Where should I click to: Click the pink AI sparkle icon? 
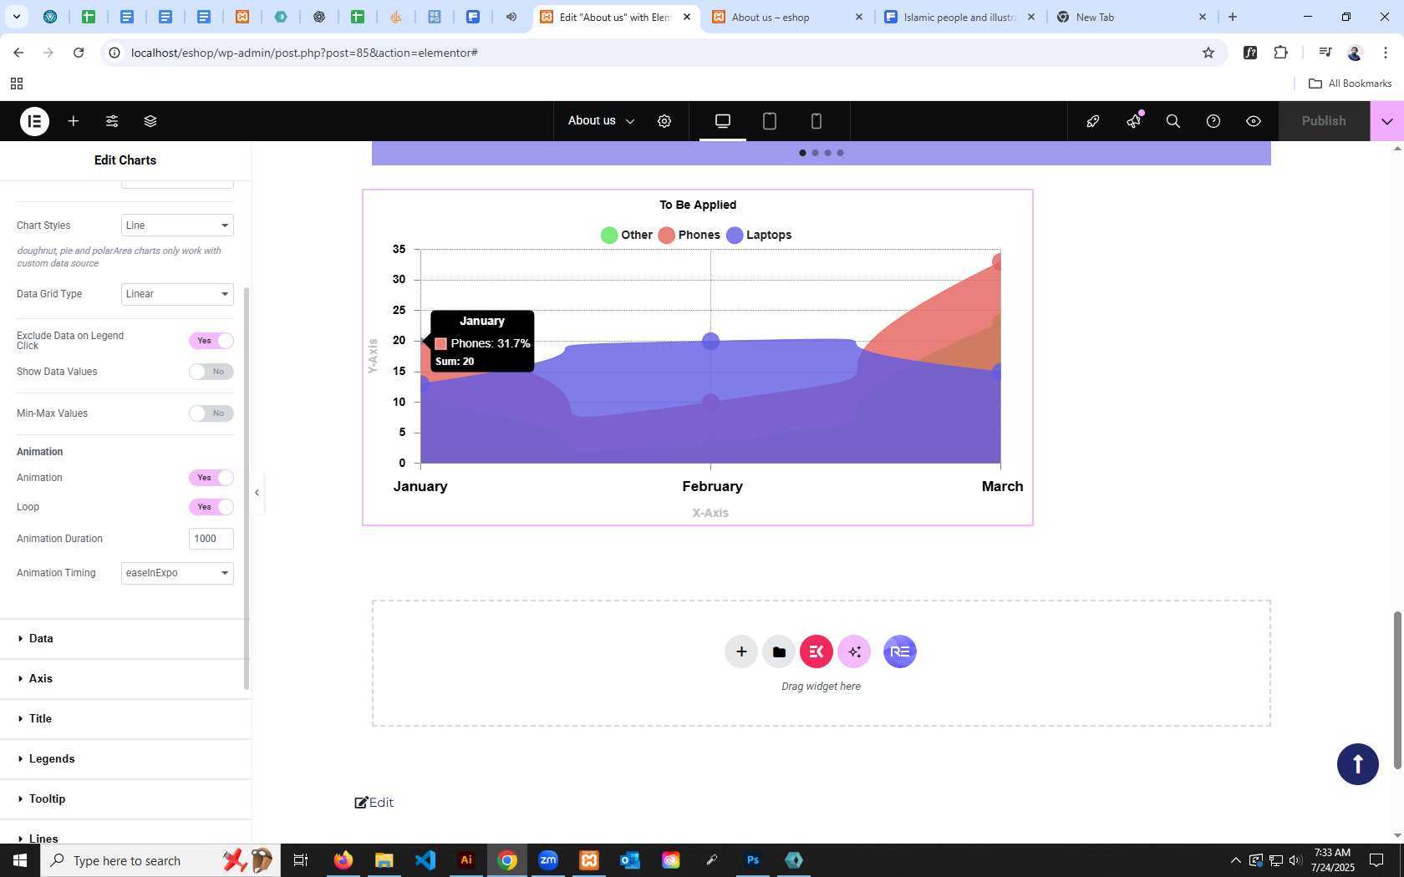tap(854, 651)
